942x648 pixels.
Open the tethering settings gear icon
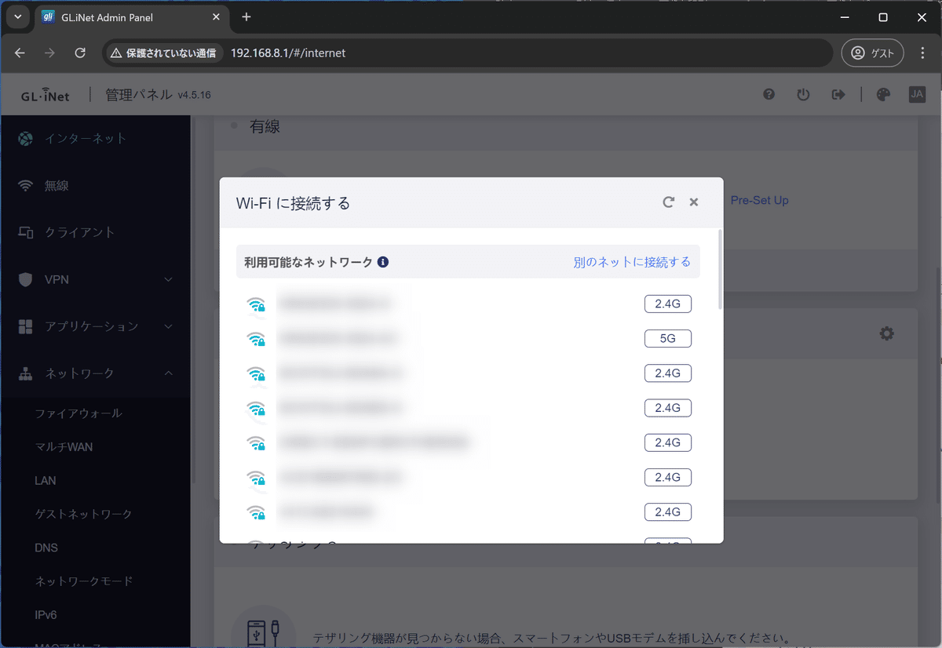[886, 333]
